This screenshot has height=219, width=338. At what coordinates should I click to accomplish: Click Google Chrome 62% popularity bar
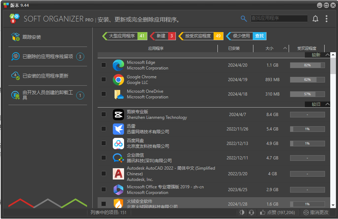(307, 80)
